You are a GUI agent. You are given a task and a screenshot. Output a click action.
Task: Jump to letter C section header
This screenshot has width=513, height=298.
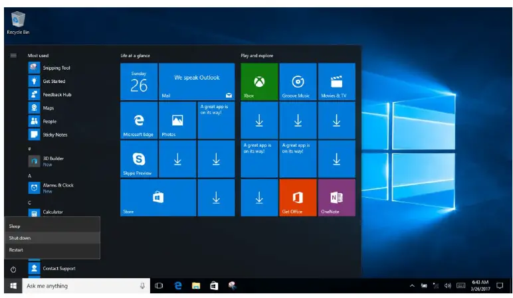tap(29, 202)
